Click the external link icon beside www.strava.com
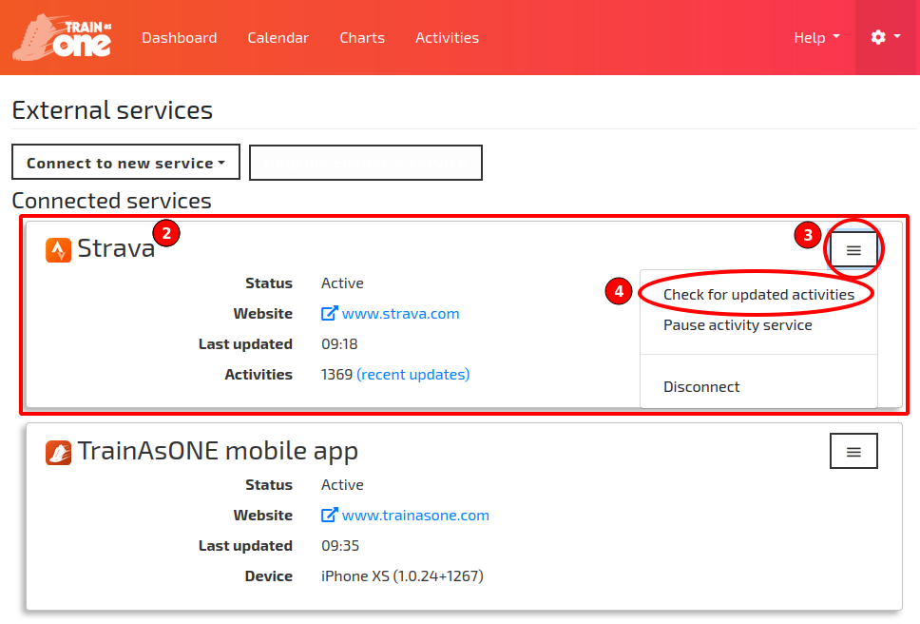 click(329, 313)
